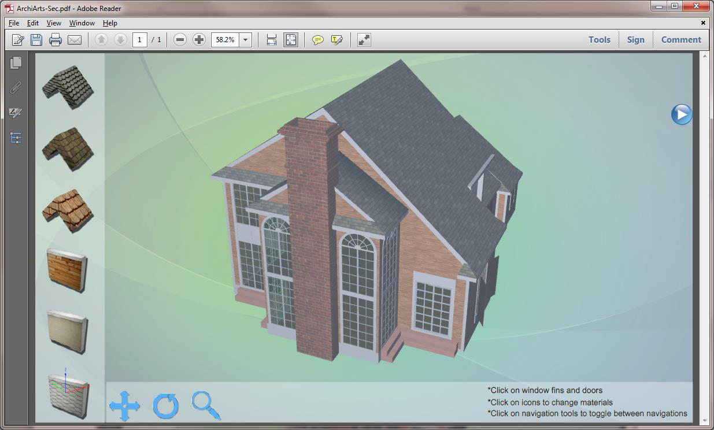Open the Edit menu
Viewport: 714px width, 430px height.
[x=33, y=23]
